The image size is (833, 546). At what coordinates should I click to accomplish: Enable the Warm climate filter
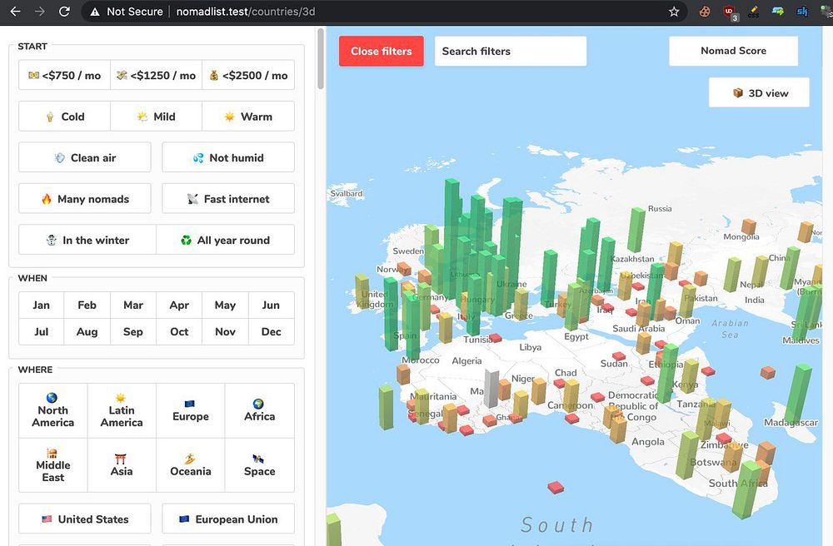click(x=248, y=117)
